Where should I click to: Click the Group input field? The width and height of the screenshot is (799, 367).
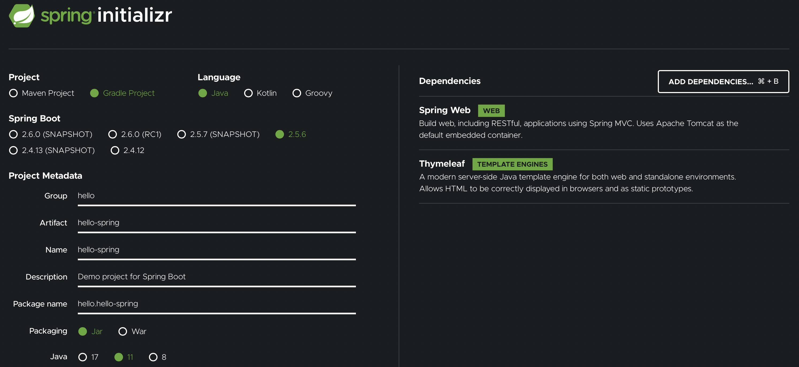click(217, 196)
